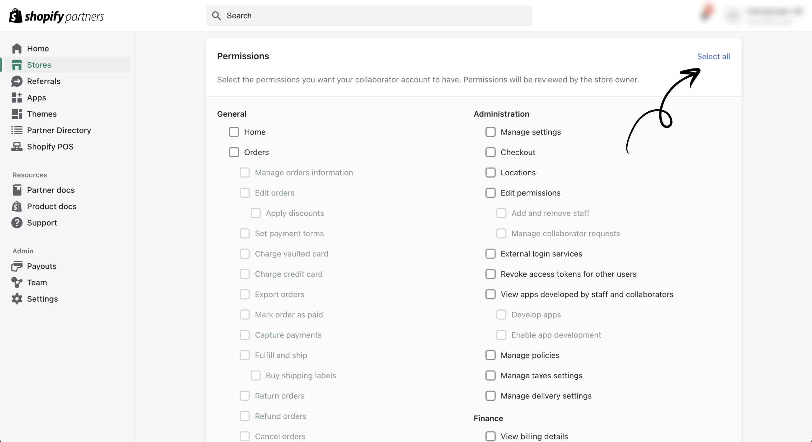
Task: Open the Team admin page
Action: click(37, 283)
